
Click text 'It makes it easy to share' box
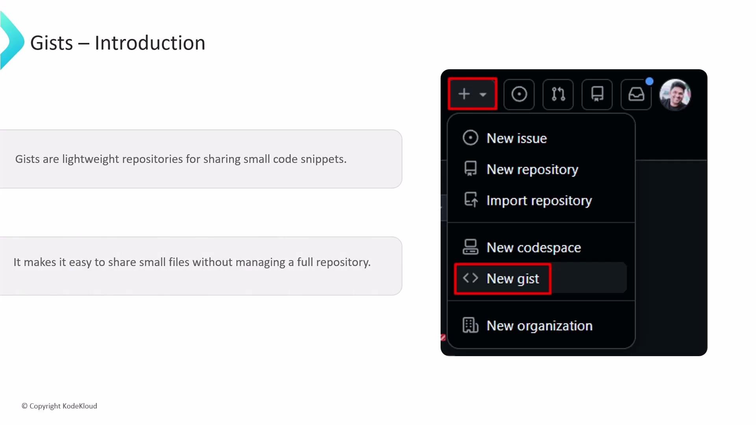click(x=201, y=266)
